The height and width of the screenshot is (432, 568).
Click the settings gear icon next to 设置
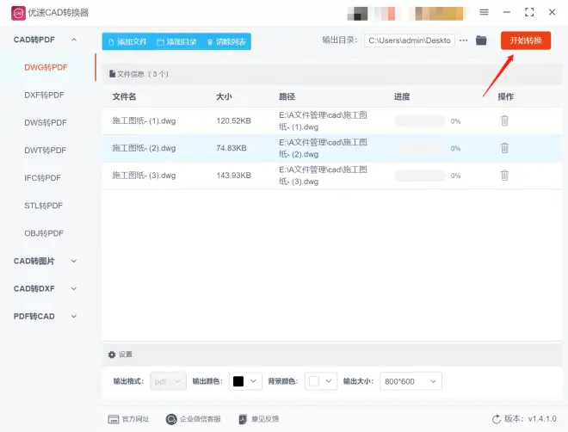pos(112,355)
